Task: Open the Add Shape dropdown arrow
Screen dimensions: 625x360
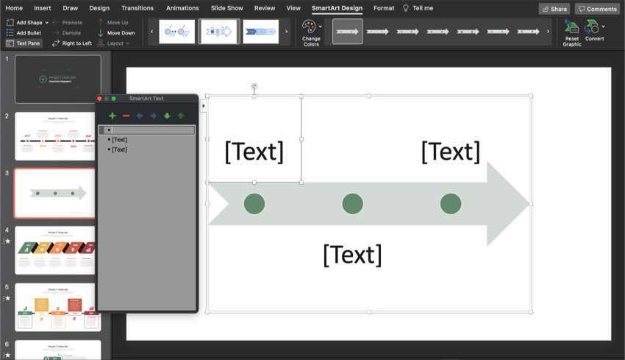Action: click(47, 23)
